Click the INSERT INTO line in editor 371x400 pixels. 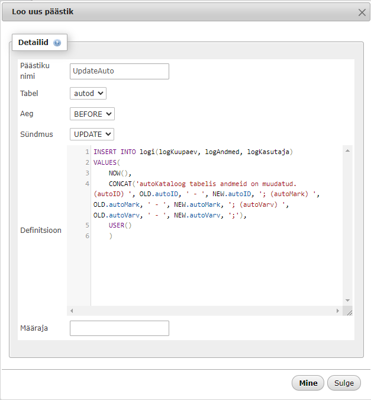click(x=193, y=152)
